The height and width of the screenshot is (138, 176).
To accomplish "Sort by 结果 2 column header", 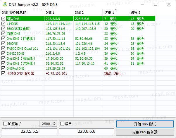I will coord(142,13).
